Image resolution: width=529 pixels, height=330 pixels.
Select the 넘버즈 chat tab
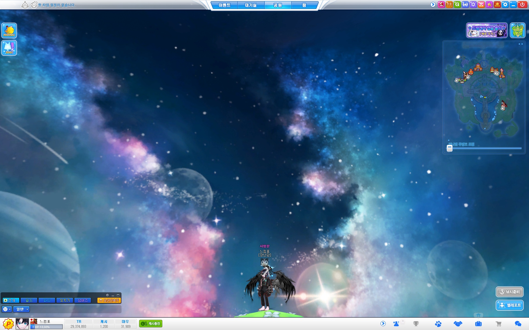pos(83,300)
